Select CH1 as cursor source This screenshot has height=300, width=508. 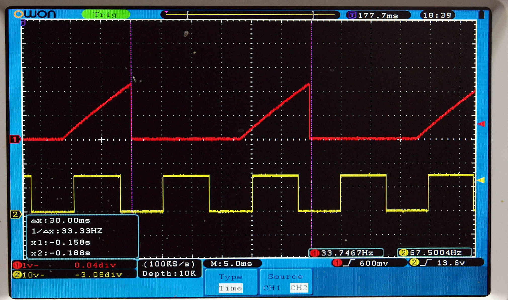tap(272, 288)
